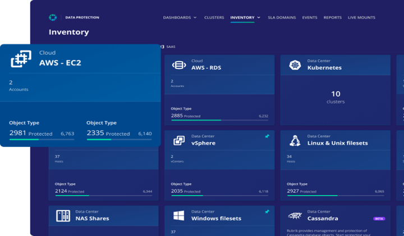This screenshot has height=236, width=404.
Task: Click the Kubernetes wheel icon
Action: point(295,65)
